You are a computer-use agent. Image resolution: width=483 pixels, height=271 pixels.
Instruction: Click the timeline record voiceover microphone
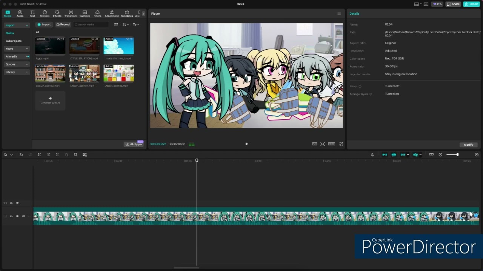pos(372,155)
